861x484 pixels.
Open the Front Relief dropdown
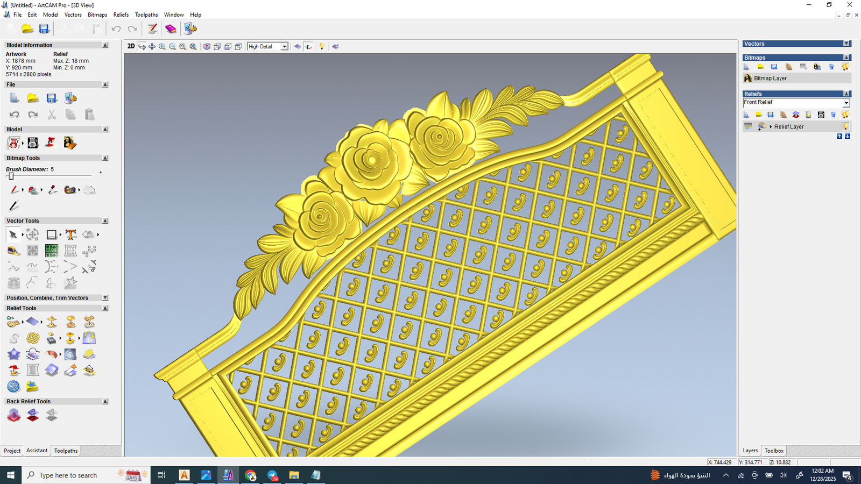pos(846,103)
